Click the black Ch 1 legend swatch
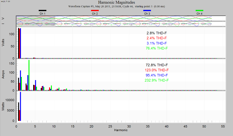233x136 pixels. click(x=43, y=10)
